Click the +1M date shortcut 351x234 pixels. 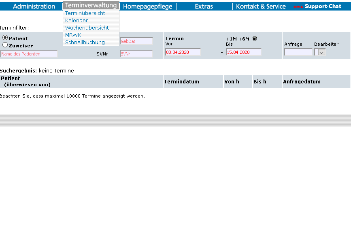coord(231,39)
